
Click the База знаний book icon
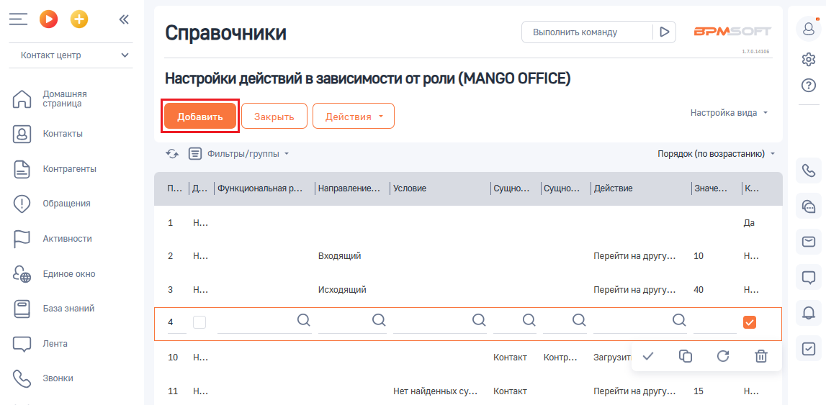pos(22,309)
